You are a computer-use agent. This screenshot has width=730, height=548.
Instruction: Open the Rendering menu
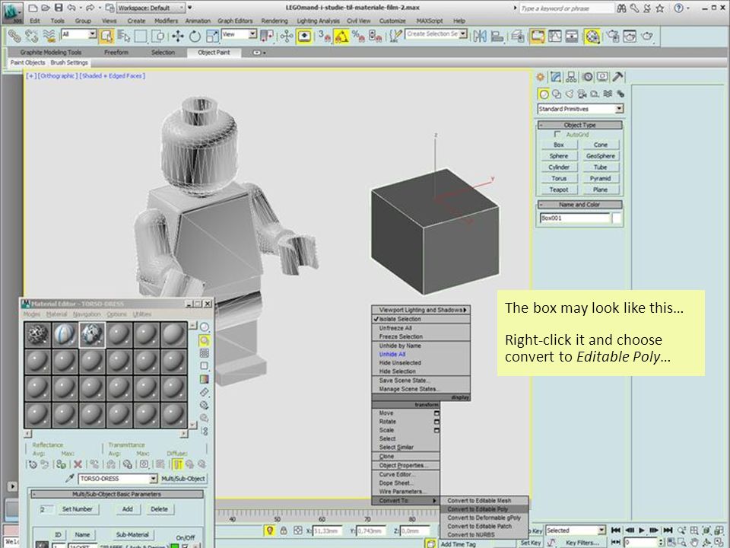pos(275,21)
